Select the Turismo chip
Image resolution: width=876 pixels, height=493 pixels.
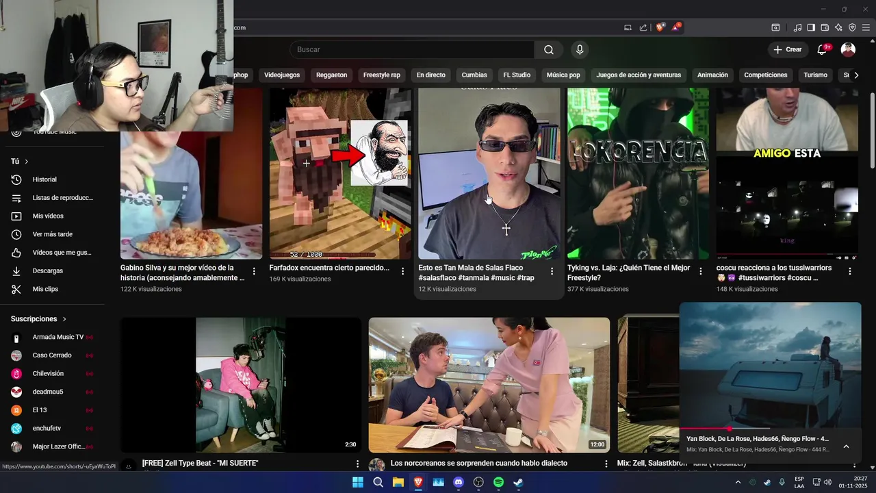(816, 75)
